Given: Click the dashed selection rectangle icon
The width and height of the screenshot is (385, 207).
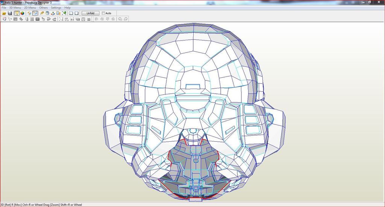Looking at the screenshot, I should tap(61, 19).
